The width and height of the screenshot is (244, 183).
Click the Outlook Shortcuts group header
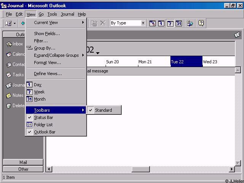(14, 34)
